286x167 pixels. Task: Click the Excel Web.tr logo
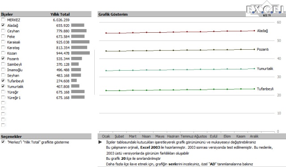coord(265,9)
